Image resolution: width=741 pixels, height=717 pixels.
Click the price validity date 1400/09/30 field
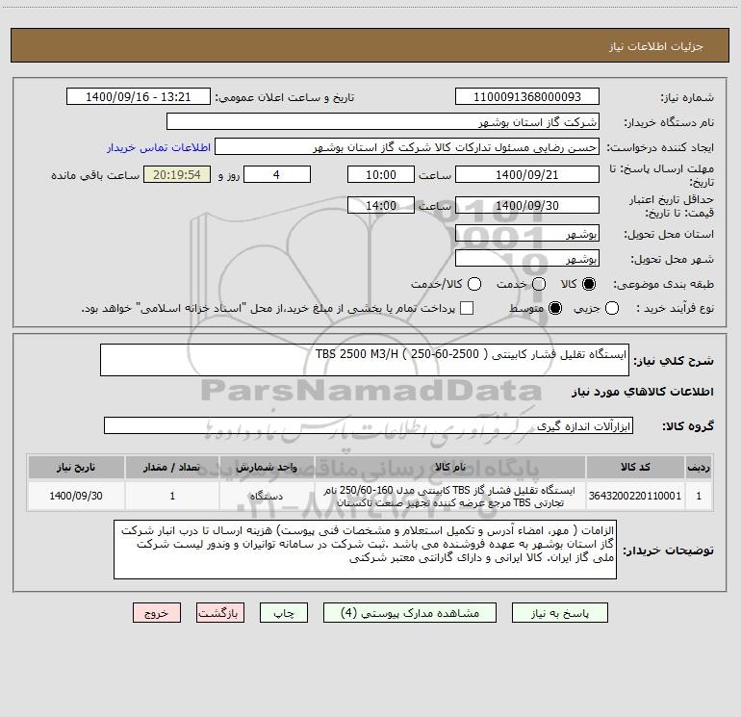tap(527, 205)
